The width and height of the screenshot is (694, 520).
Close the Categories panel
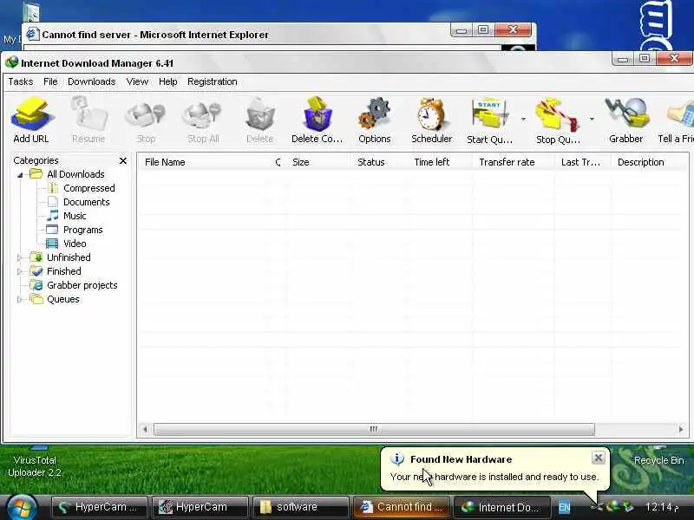click(123, 160)
